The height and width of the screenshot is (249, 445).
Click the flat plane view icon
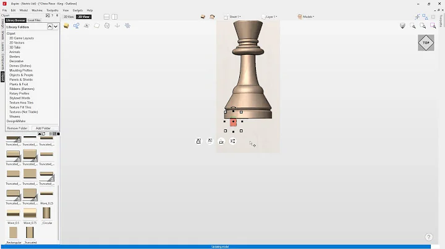tap(97, 26)
